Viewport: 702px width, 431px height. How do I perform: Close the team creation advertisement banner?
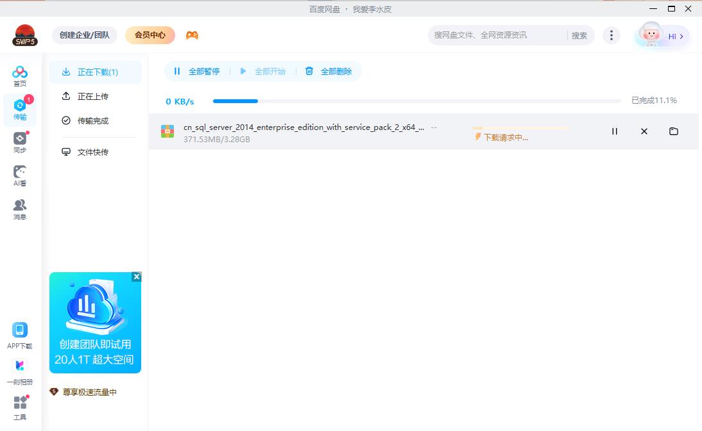[x=136, y=277]
